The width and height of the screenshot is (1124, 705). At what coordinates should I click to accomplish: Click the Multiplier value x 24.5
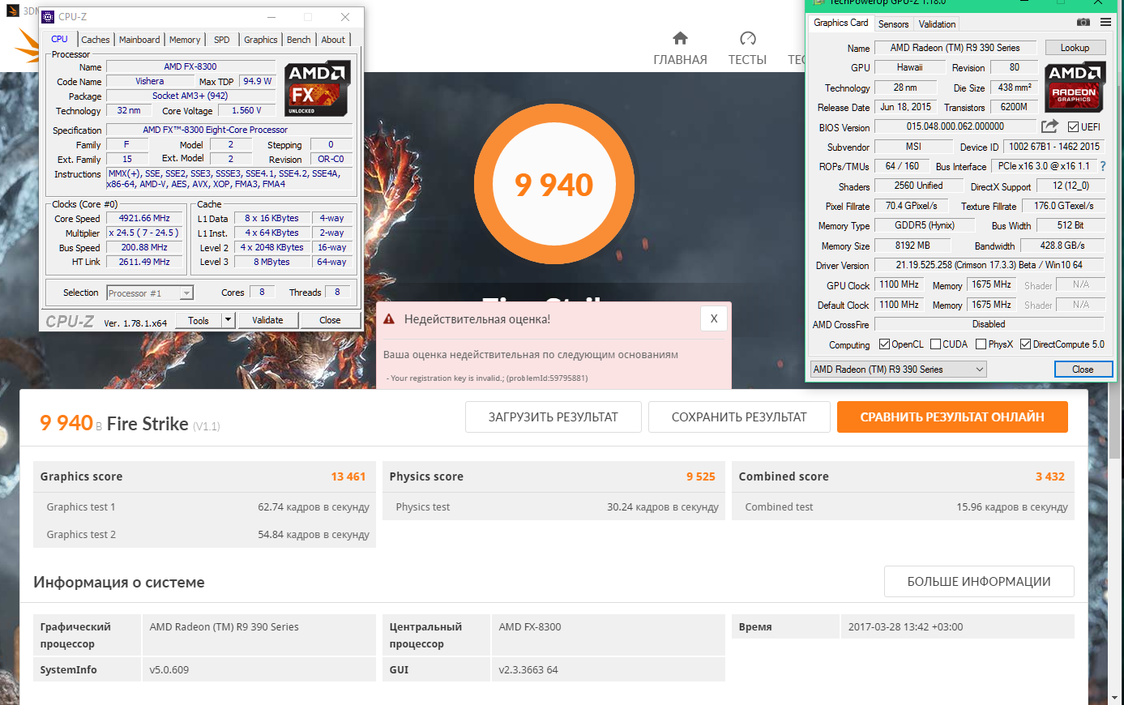144,233
